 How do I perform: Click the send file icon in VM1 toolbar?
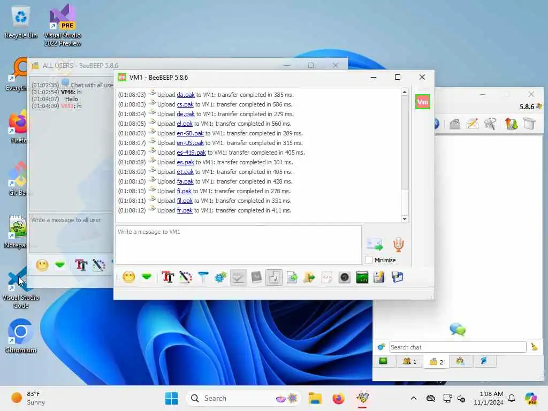tap(292, 277)
